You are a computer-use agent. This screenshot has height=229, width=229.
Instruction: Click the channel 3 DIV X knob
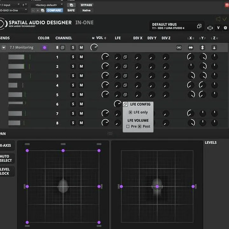point(138,76)
